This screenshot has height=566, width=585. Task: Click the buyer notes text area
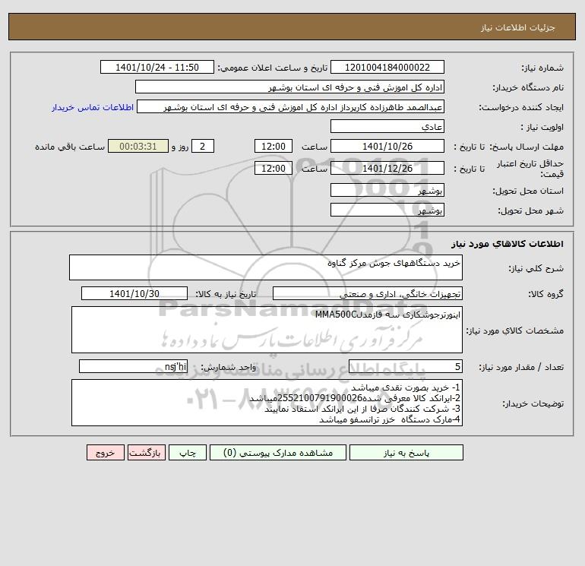tap(267, 403)
